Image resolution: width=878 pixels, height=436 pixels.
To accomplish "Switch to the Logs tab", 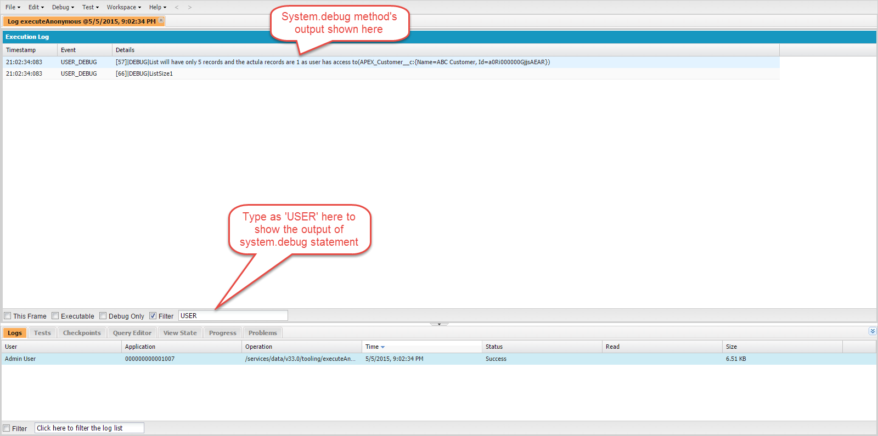I will [15, 333].
